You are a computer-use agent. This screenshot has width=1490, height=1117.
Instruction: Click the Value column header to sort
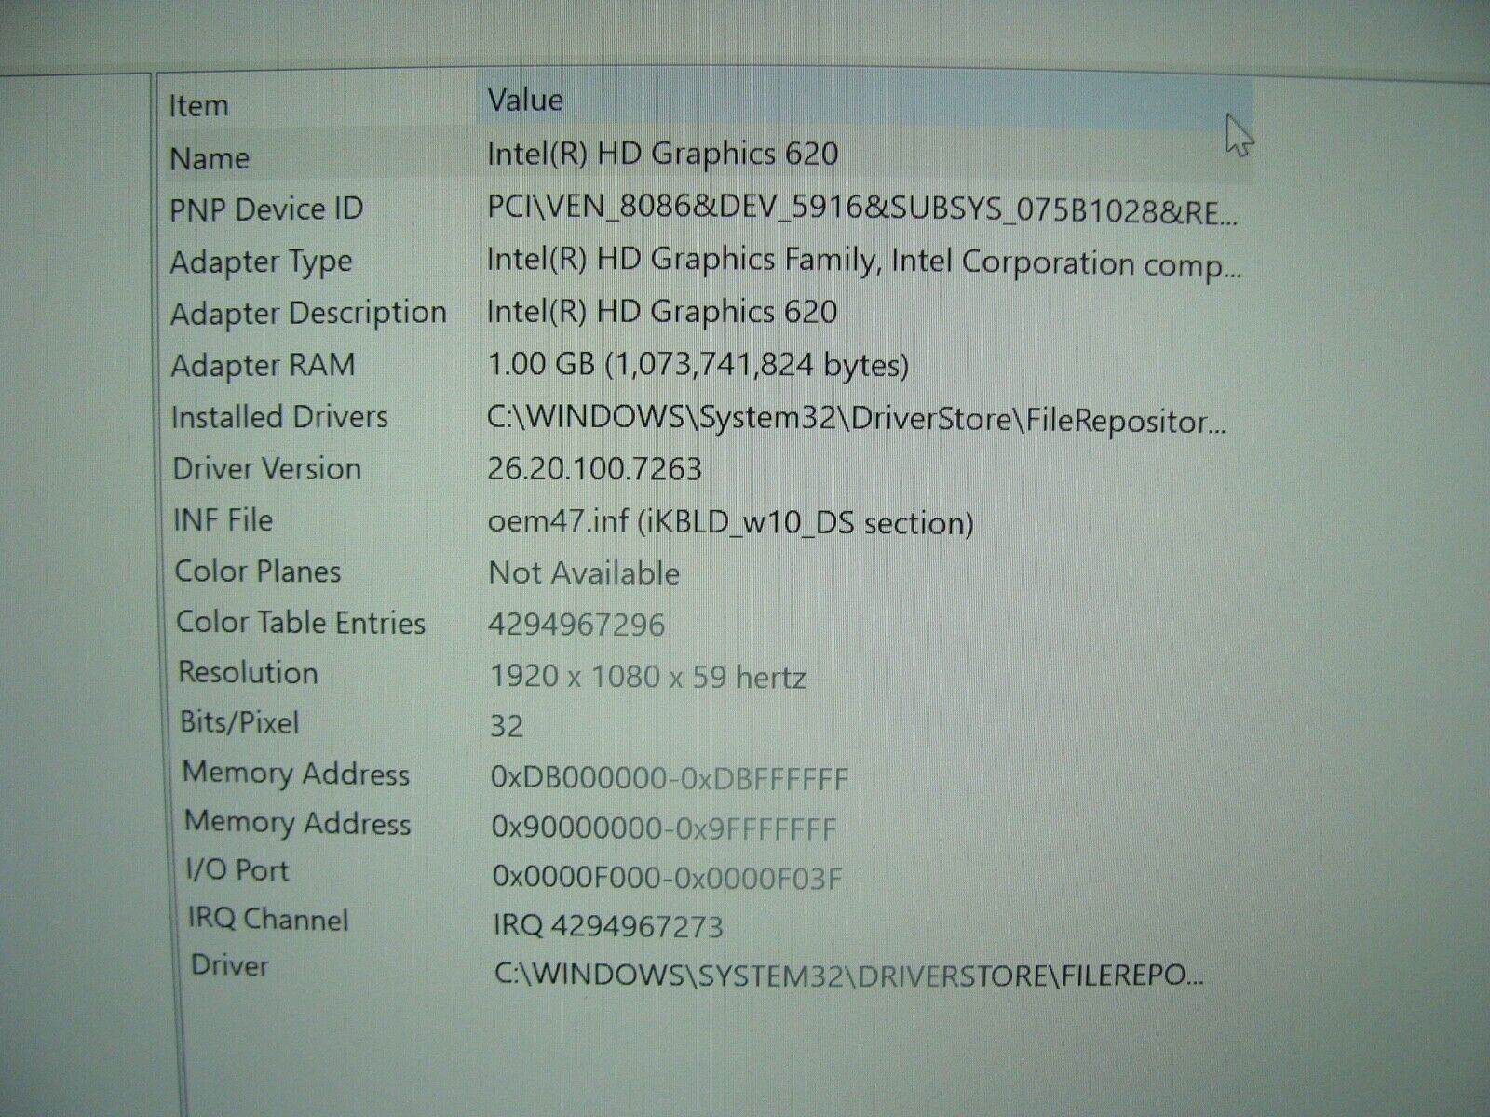tap(526, 99)
